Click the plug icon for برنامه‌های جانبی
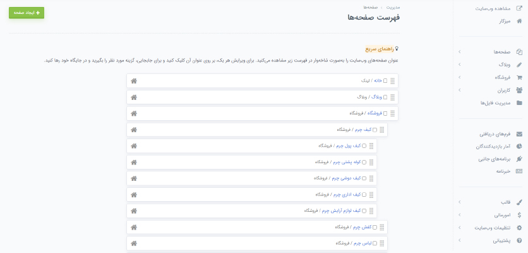The height and width of the screenshot is (253, 528). pos(519,159)
